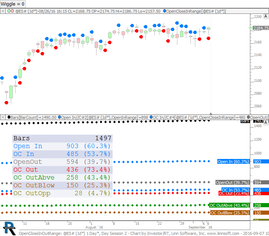Click the OpenOut (39.7%) scale tag
The width and height of the screenshot is (269, 236).
[x=232, y=183]
